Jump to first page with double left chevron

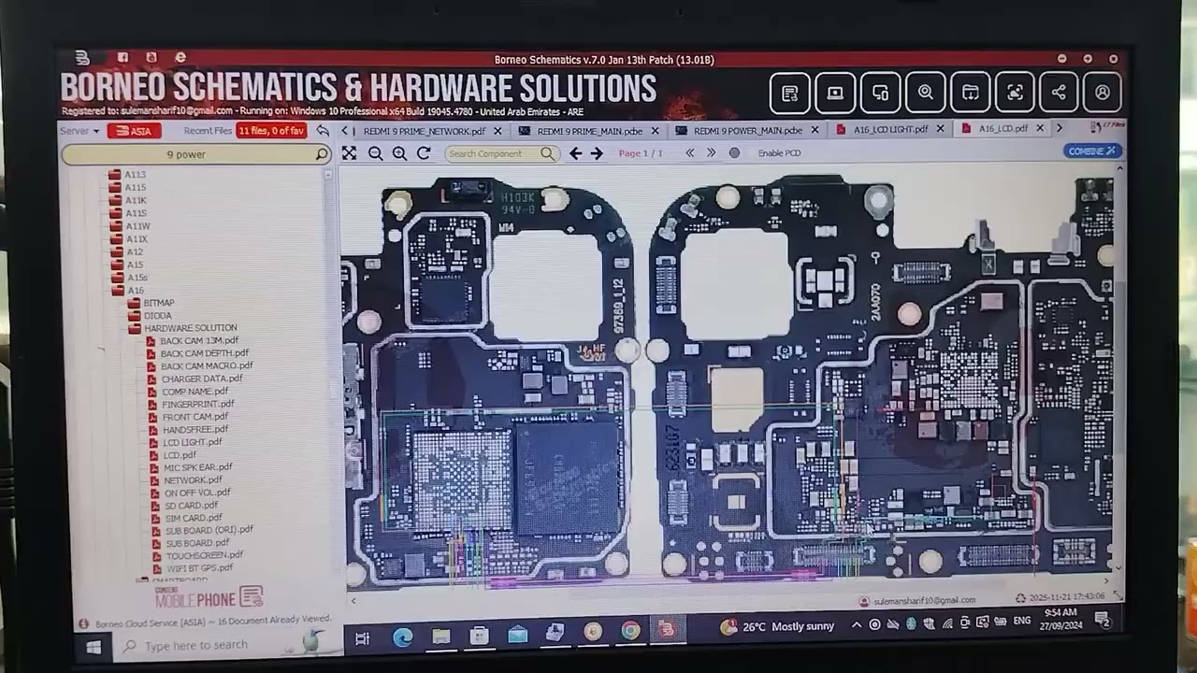[690, 153]
